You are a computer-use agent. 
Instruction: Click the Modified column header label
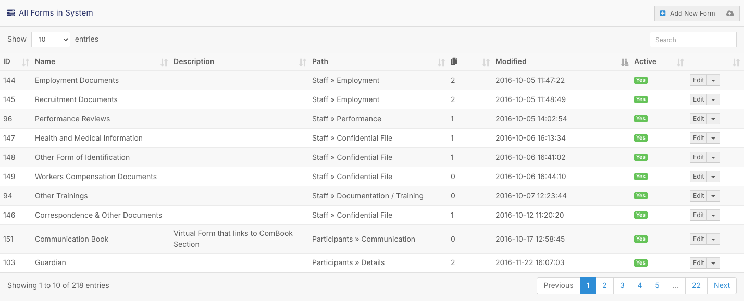pos(511,61)
